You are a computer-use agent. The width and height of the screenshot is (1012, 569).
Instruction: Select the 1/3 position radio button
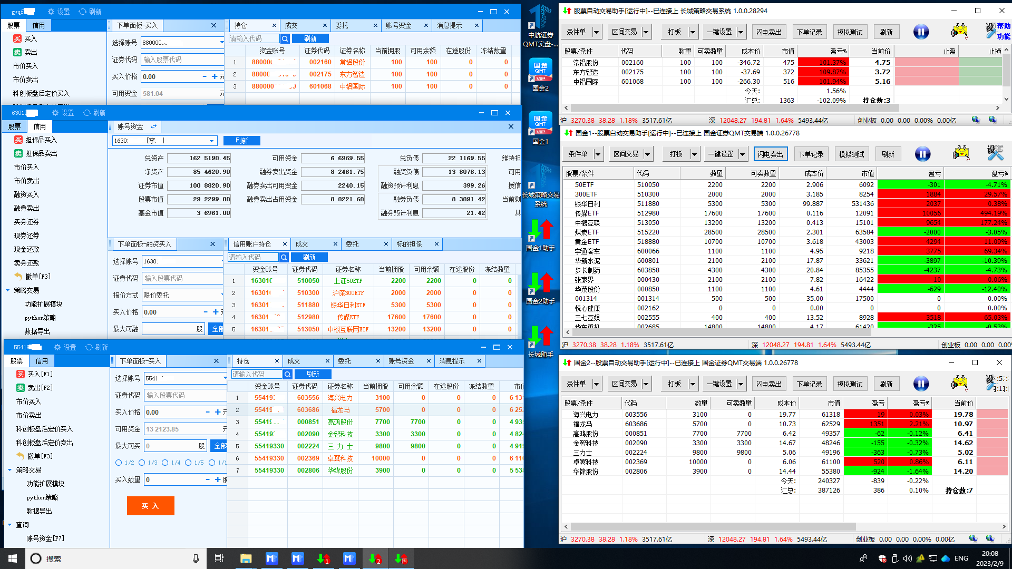click(142, 463)
